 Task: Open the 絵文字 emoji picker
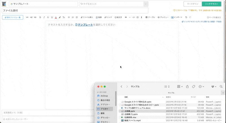[118, 17]
